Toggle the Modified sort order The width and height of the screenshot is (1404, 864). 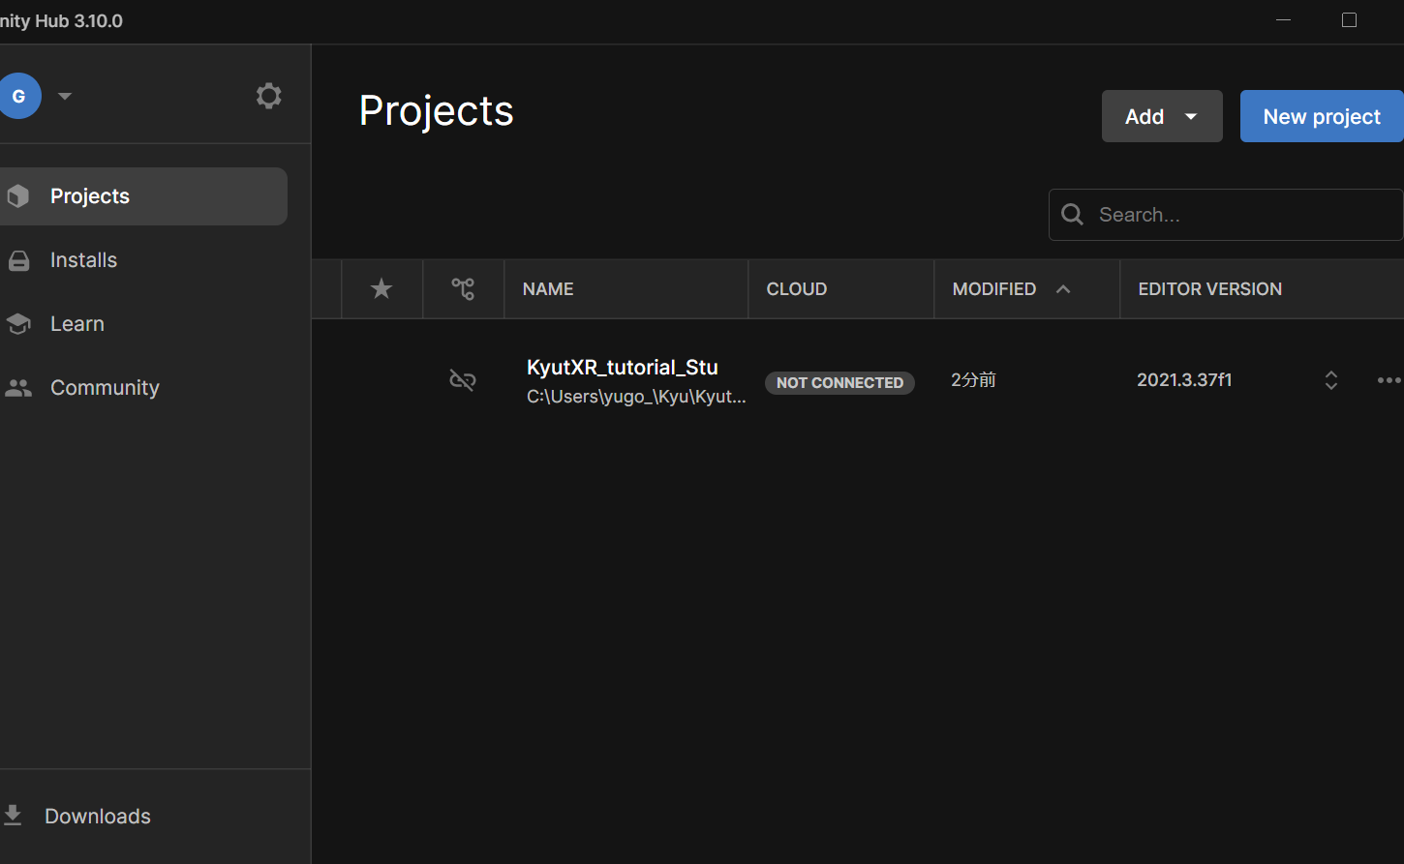coord(1062,288)
